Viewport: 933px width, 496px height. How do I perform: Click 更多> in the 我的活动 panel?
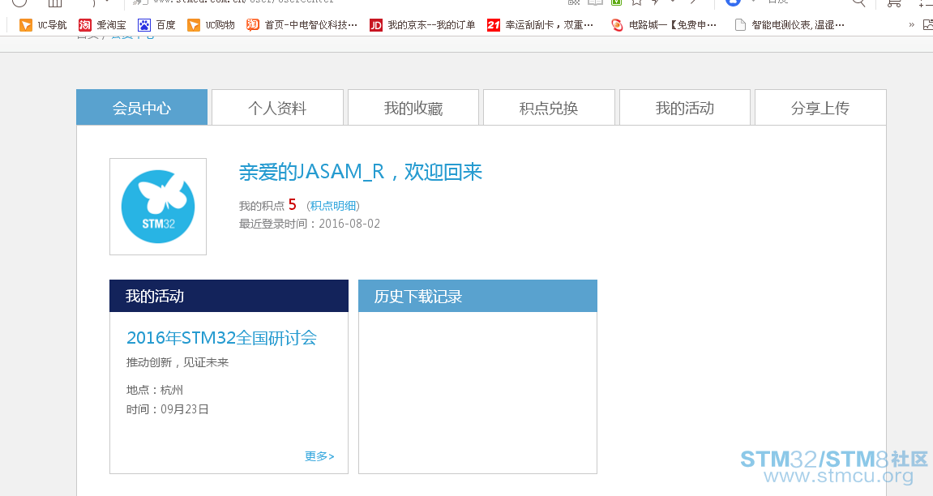pyautogui.click(x=319, y=456)
